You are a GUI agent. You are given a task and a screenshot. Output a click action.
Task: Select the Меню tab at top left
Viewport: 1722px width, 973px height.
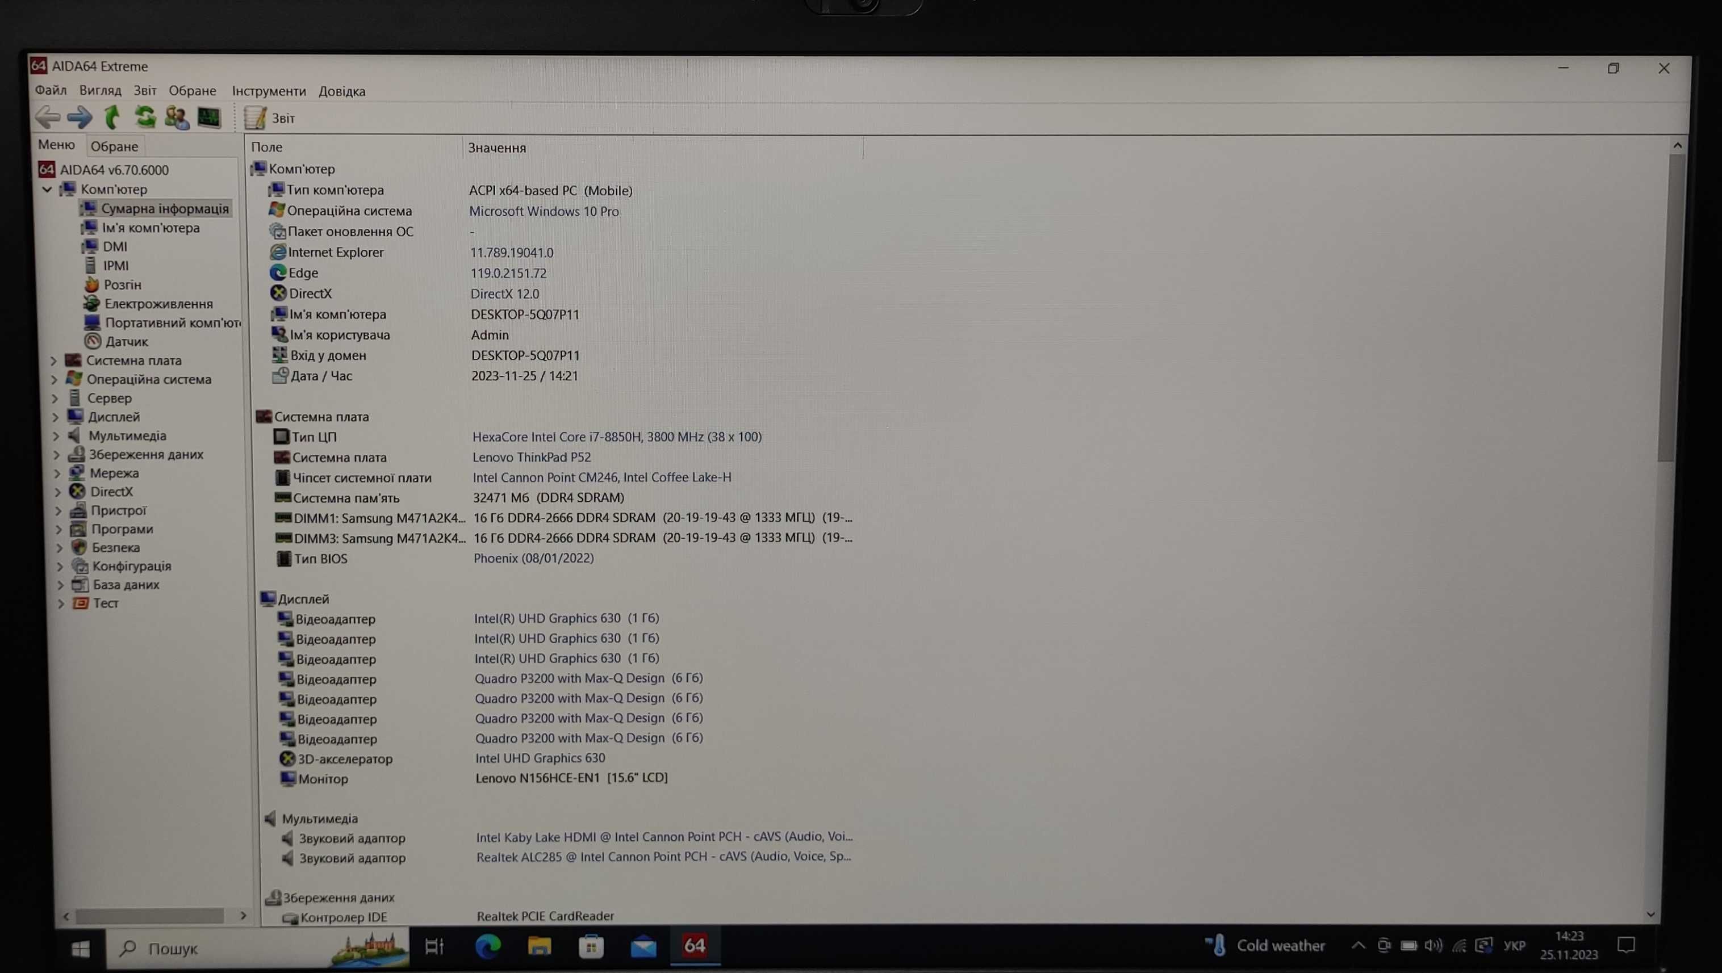(x=56, y=143)
